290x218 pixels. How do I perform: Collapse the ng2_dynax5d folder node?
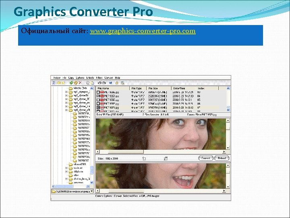coord(66,95)
